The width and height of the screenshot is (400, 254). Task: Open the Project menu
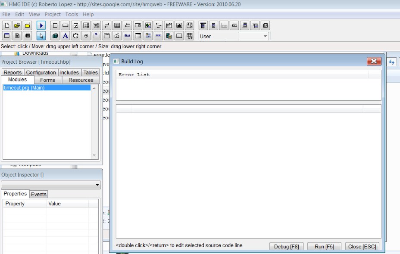53,14
